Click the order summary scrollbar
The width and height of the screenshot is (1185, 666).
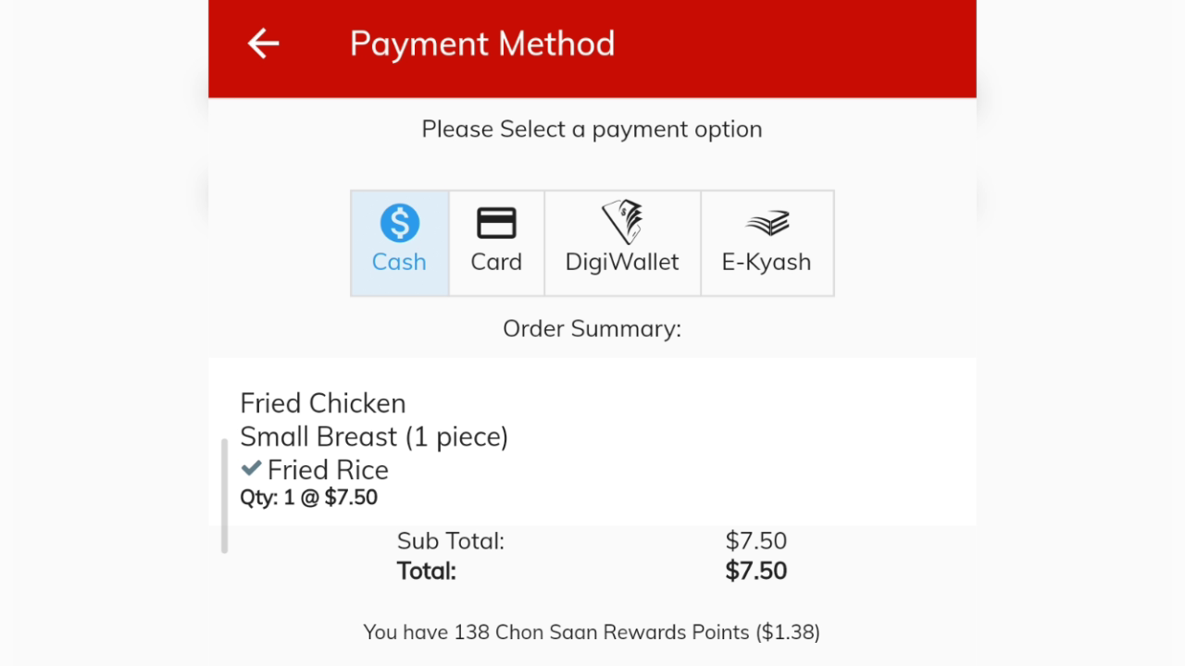click(x=224, y=497)
